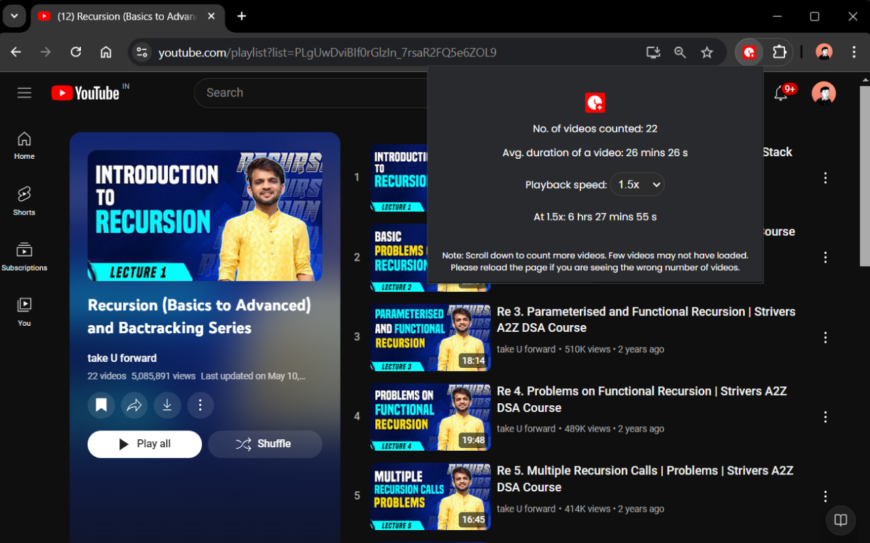Open the Playback speed 1.5x dropdown
The width and height of the screenshot is (870, 543).
[637, 184]
